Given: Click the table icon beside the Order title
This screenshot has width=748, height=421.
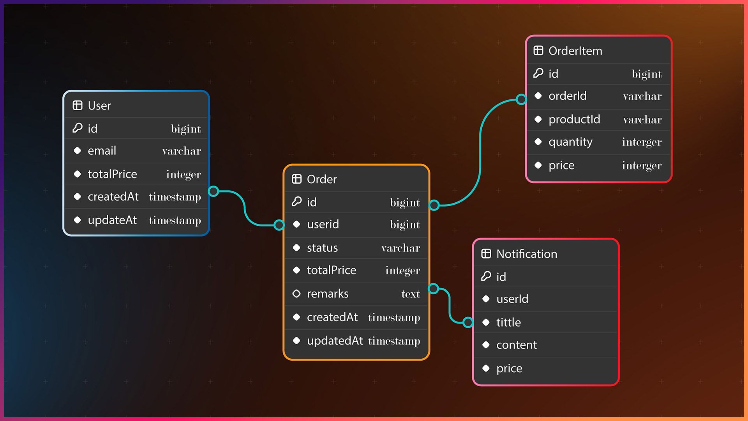Looking at the screenshot, I should point(296,179).
